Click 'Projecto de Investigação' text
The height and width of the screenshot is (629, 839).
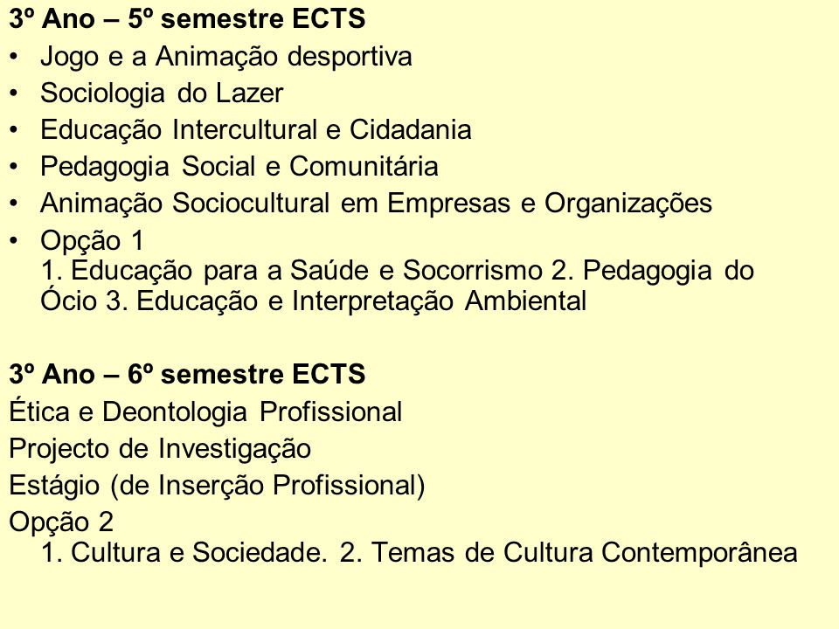pos(160,448)
